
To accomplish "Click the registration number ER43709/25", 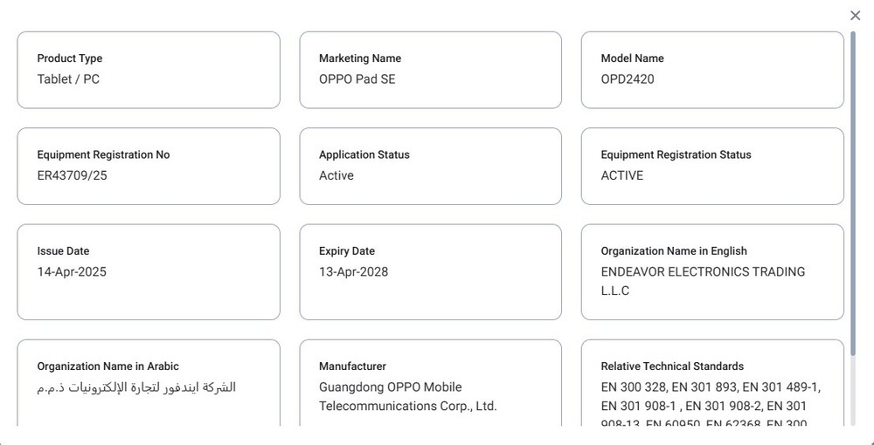I will point(73,175).
